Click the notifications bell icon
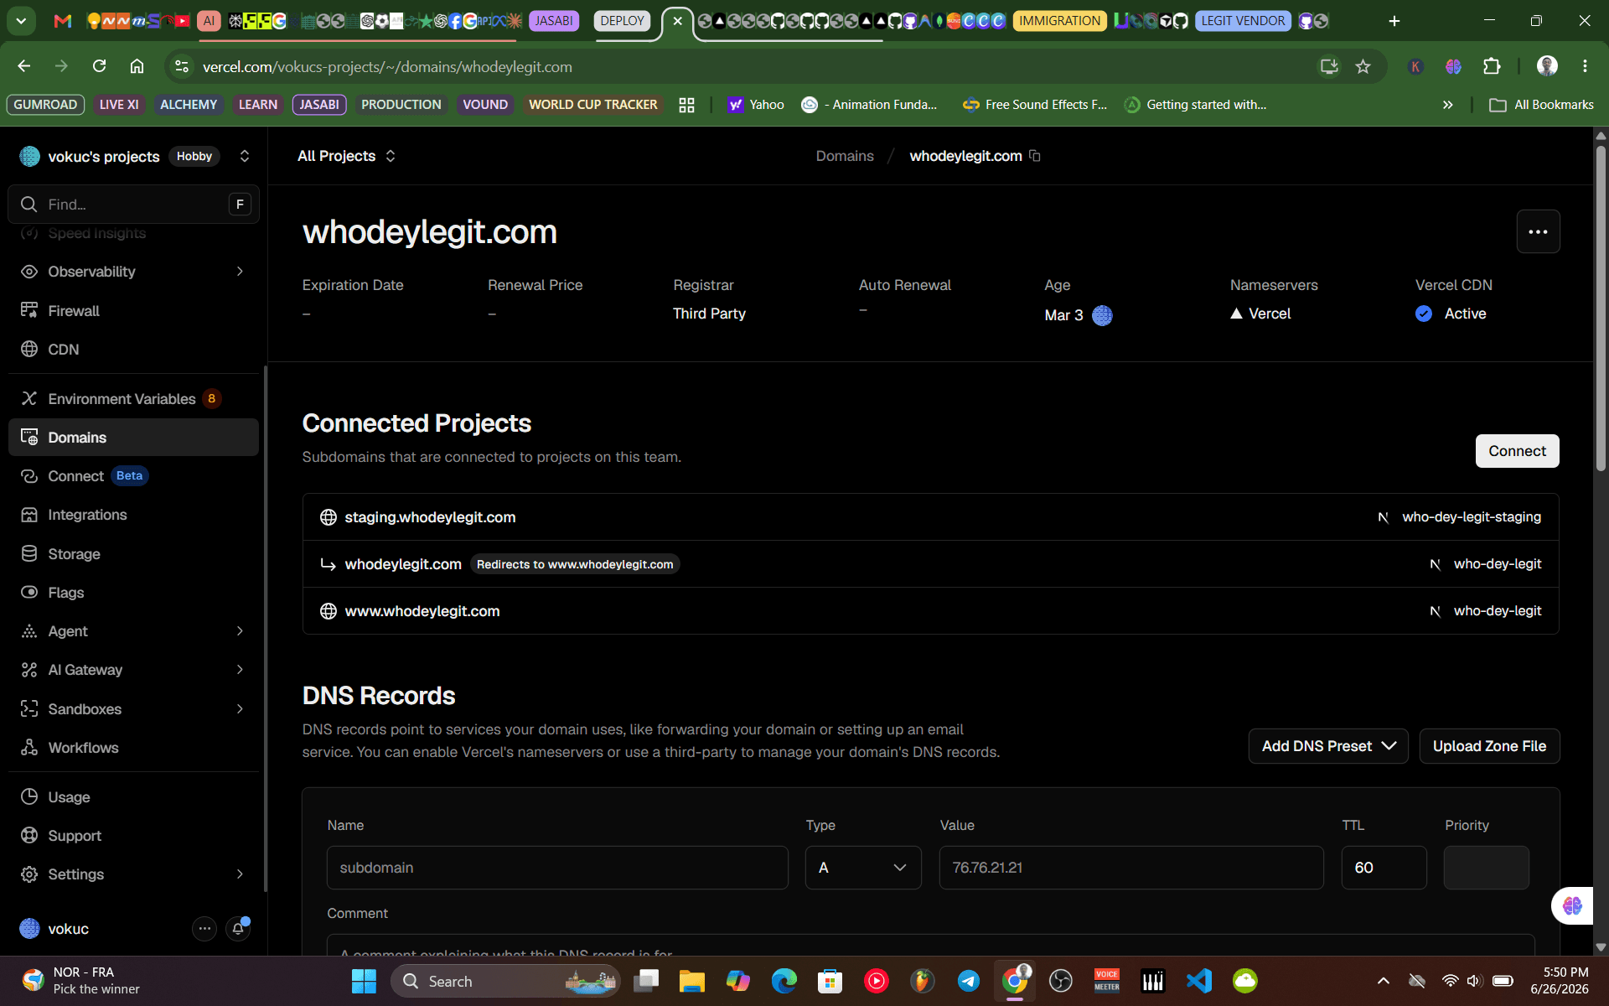1609x1006 pixels. [x=238, y=929]
